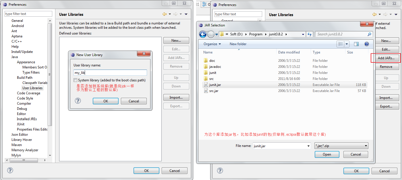402x180 pixels.
Task: Click User library name text field
Action: click(x=110, y=73)
